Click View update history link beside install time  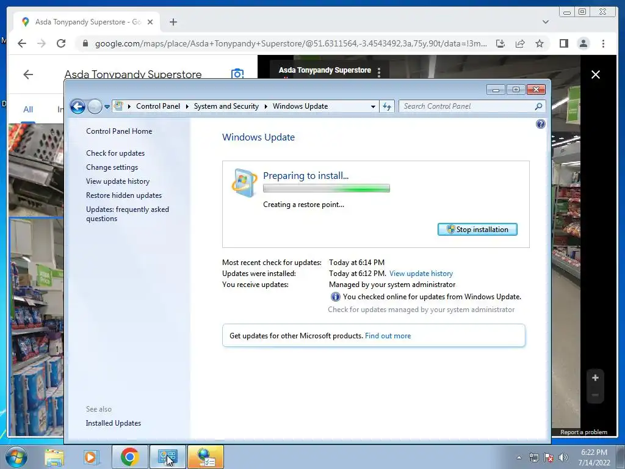click(421, 274)
